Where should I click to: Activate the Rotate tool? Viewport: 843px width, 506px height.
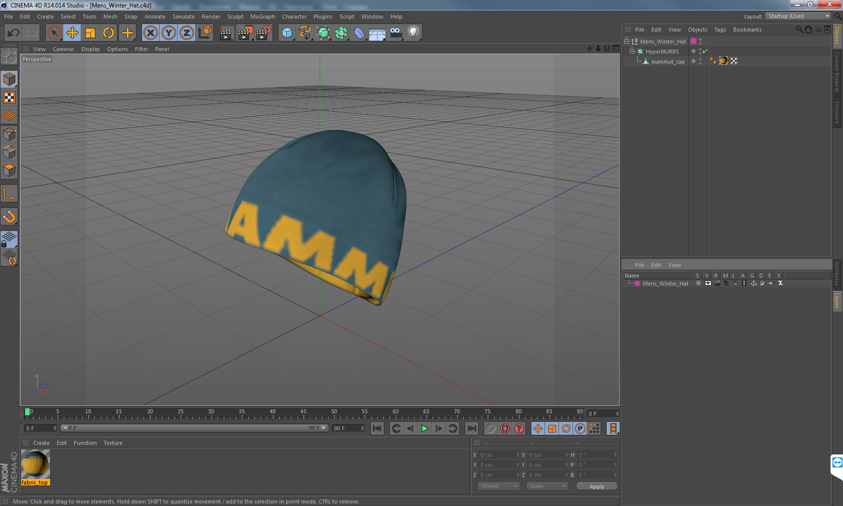[x=108, y=33]
